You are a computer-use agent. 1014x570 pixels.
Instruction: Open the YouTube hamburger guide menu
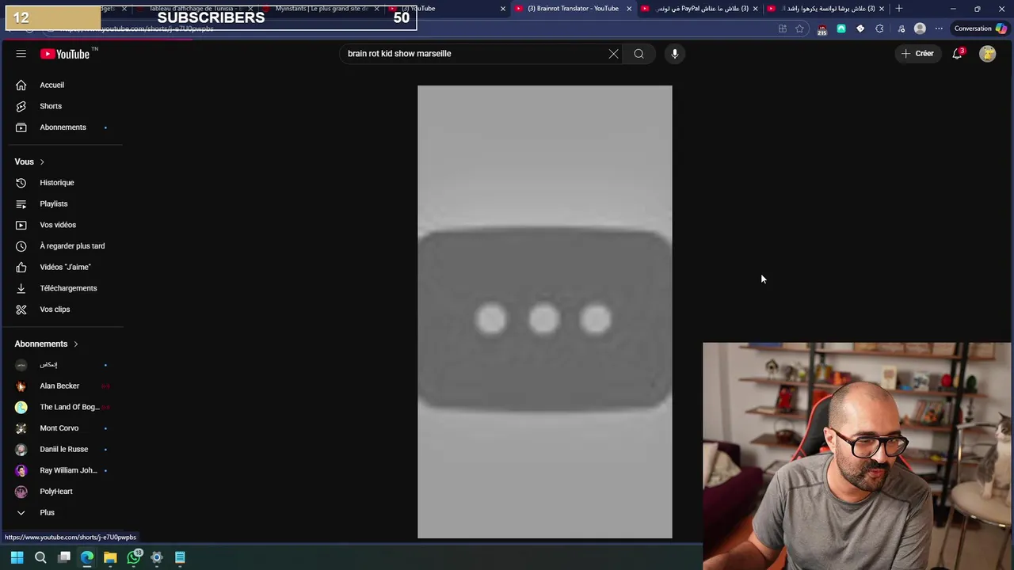21,54
